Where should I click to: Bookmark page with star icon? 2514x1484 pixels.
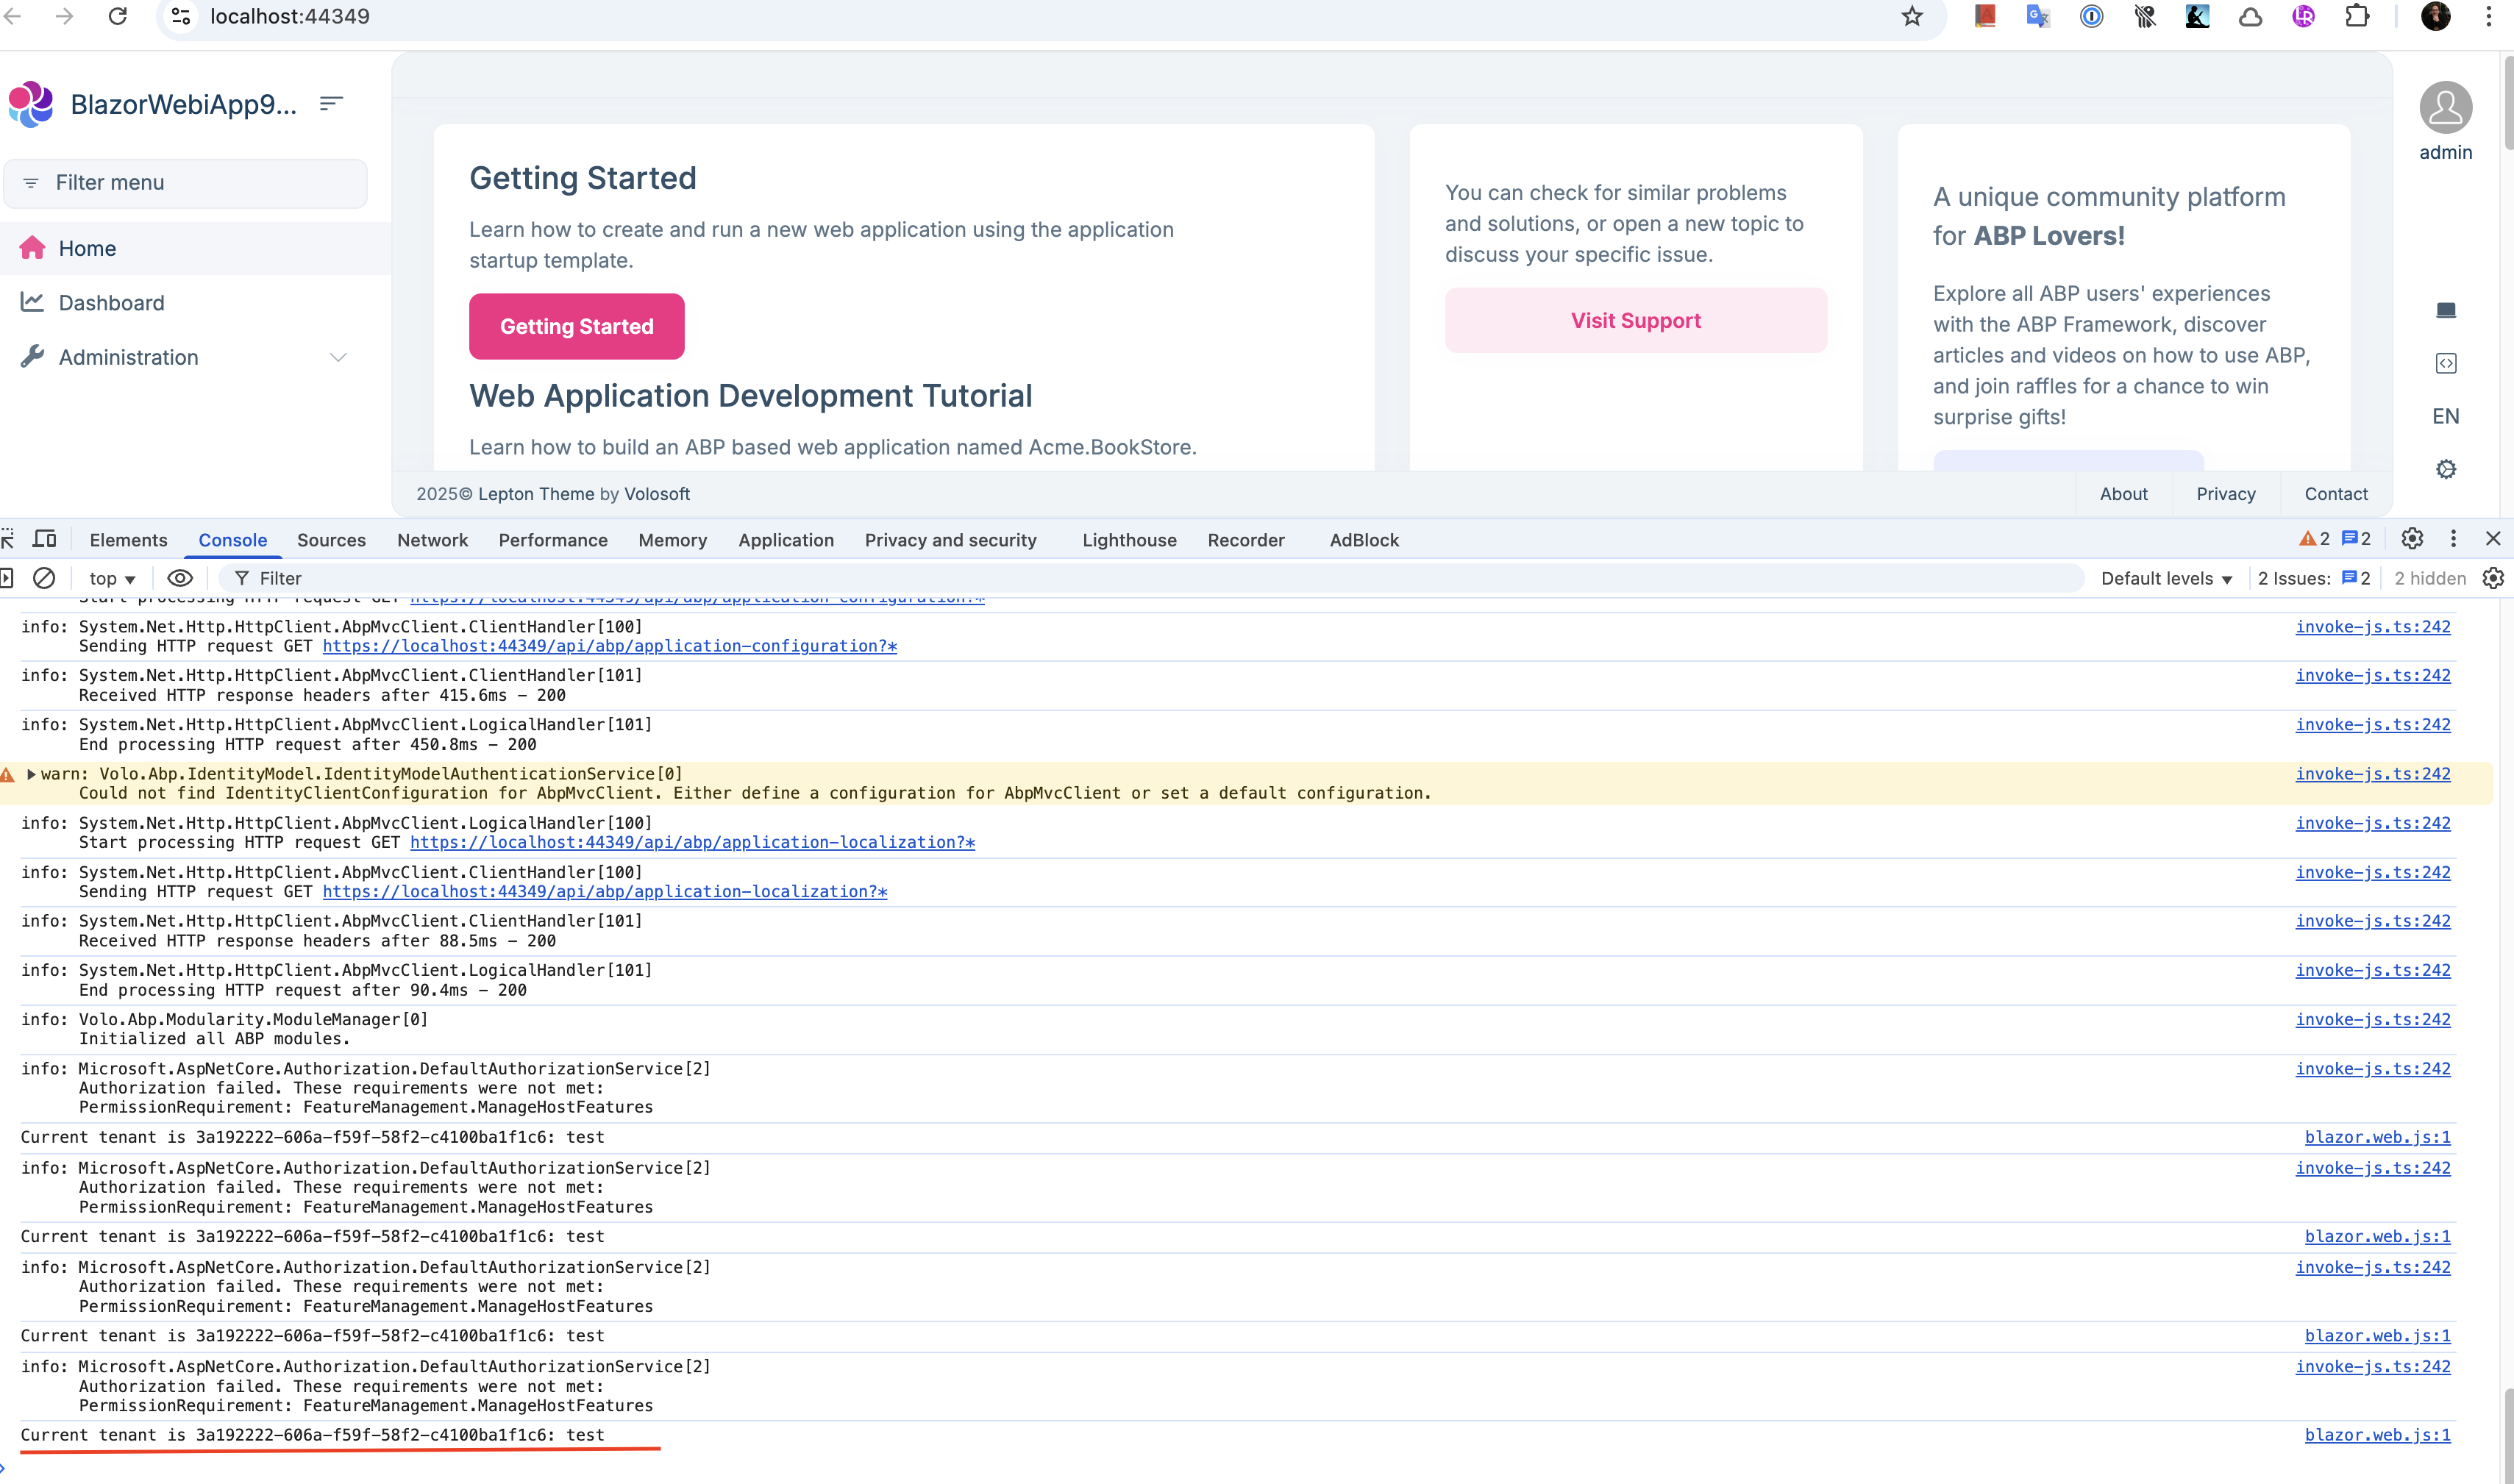(1912, 16)
